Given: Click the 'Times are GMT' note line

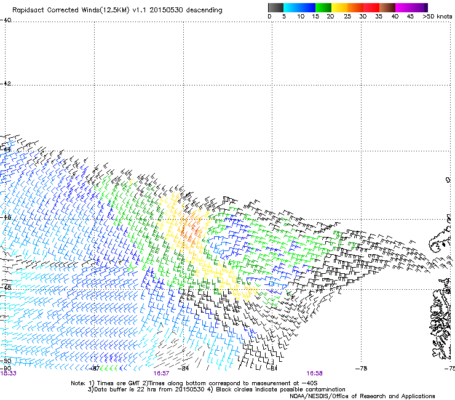Looking at the screenshot, I should (x=194, y=383).
